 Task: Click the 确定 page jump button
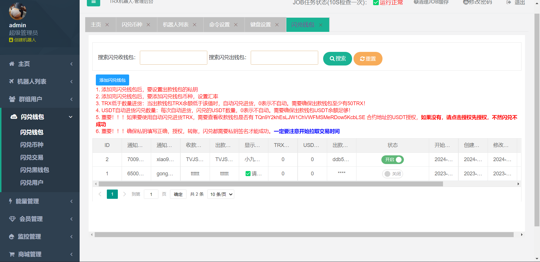point(178,194)
